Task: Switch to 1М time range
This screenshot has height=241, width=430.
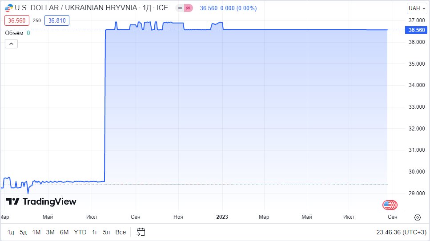Action: click(x=36, y=232)
